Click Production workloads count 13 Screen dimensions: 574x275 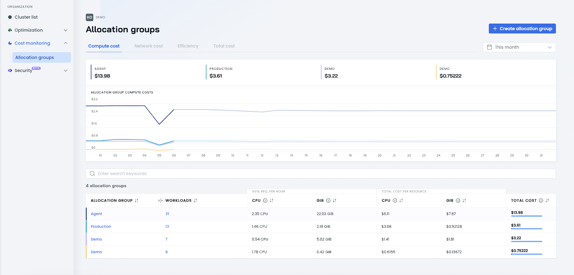[167, 227]
